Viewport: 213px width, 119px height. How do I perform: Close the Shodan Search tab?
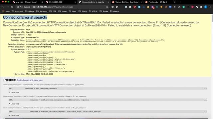click(x=42, y=2)
